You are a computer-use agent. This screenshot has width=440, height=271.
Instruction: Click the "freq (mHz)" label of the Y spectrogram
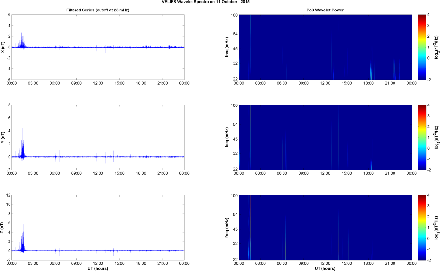[x=227, y=137]
